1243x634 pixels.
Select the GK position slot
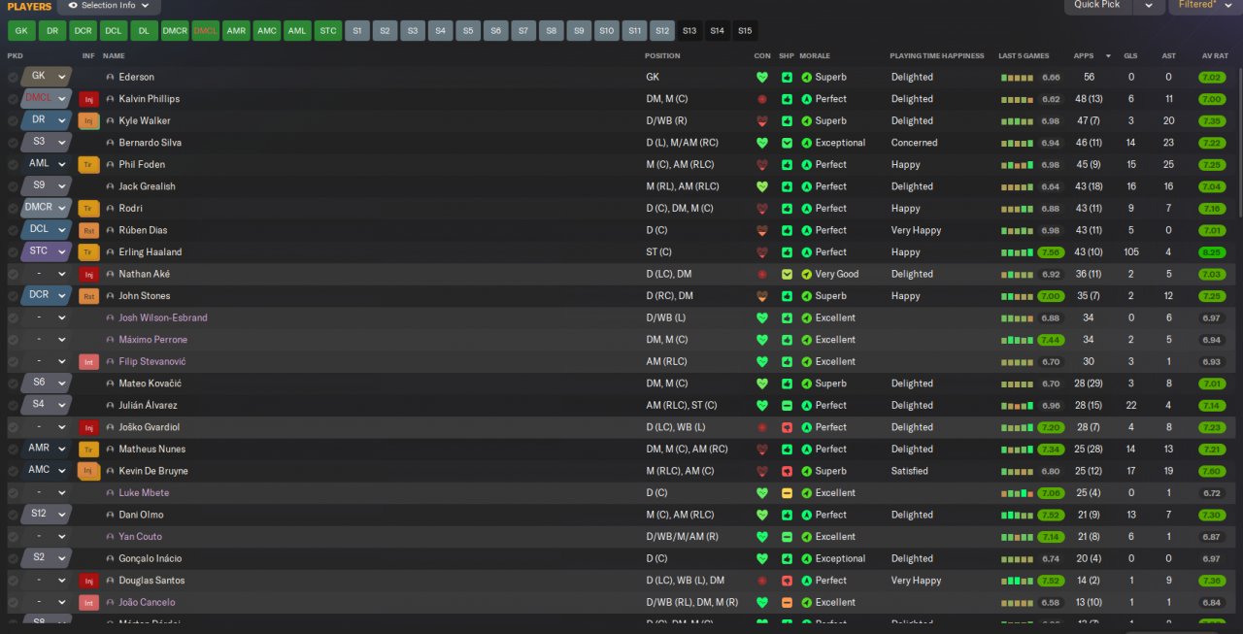coord(21,31)
